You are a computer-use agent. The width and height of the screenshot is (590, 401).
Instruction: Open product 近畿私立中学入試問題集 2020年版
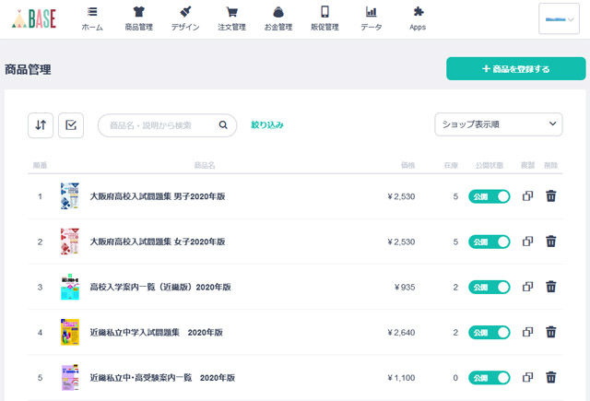pyautogui.click(x=156, y=332)
